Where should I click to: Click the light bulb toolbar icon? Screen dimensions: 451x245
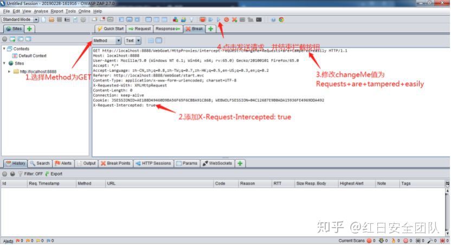click(x=191, y=20)
